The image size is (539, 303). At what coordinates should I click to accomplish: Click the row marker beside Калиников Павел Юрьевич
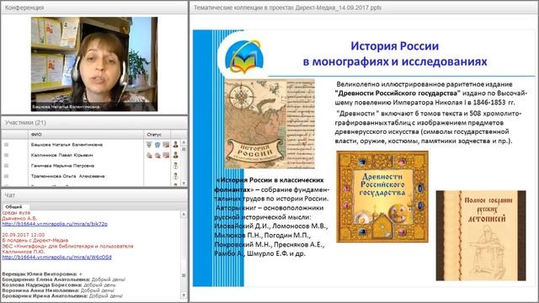pyautogui.click(x=6, y=155)
